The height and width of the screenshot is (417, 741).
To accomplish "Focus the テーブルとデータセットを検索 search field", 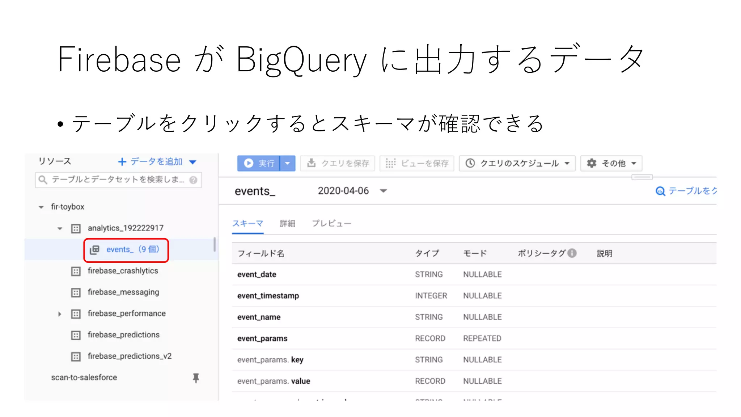I will [x=118, y=180].
